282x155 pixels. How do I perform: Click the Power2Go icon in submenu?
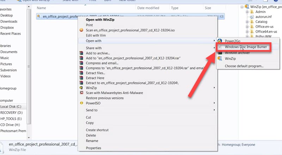pos(220,41)
